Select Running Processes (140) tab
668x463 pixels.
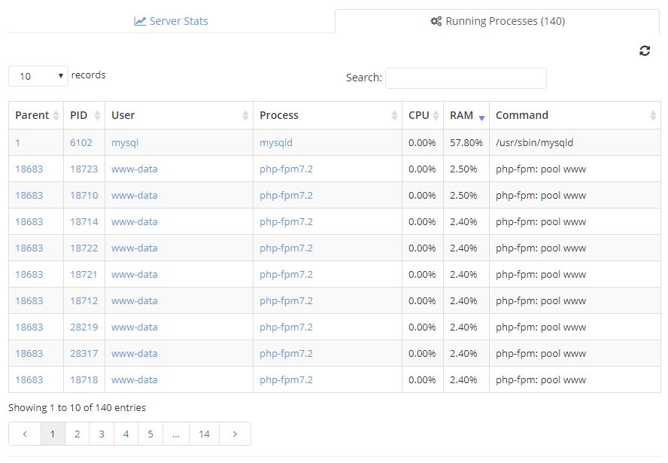click(x=497, y=21)
